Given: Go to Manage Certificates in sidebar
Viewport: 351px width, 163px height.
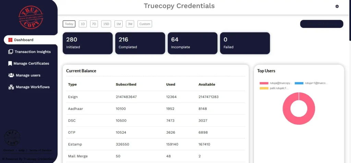Looking at the screenshot, I should click(29, 64).
